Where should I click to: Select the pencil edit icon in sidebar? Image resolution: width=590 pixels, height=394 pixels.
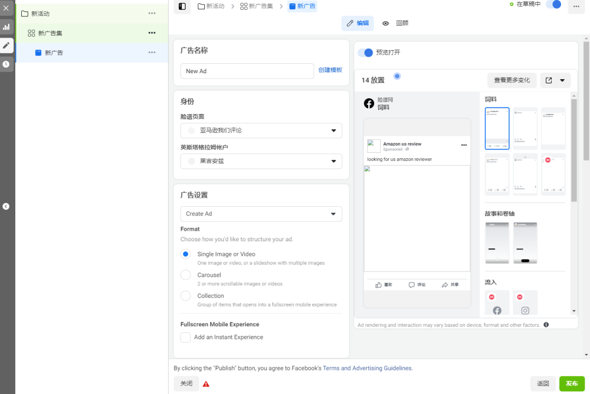click(7, 45)
